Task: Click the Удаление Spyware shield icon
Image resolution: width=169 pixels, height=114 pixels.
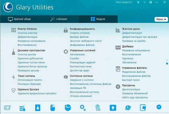Action: click(x=14, y=90)
